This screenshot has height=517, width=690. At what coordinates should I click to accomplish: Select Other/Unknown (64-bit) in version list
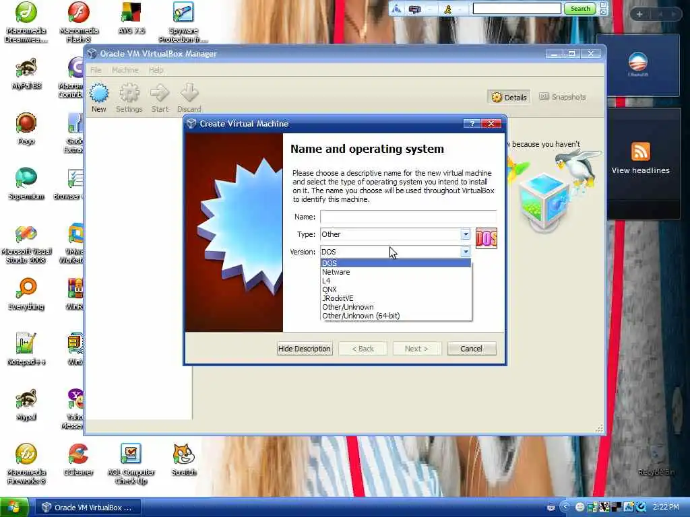[x=396, y=316]
